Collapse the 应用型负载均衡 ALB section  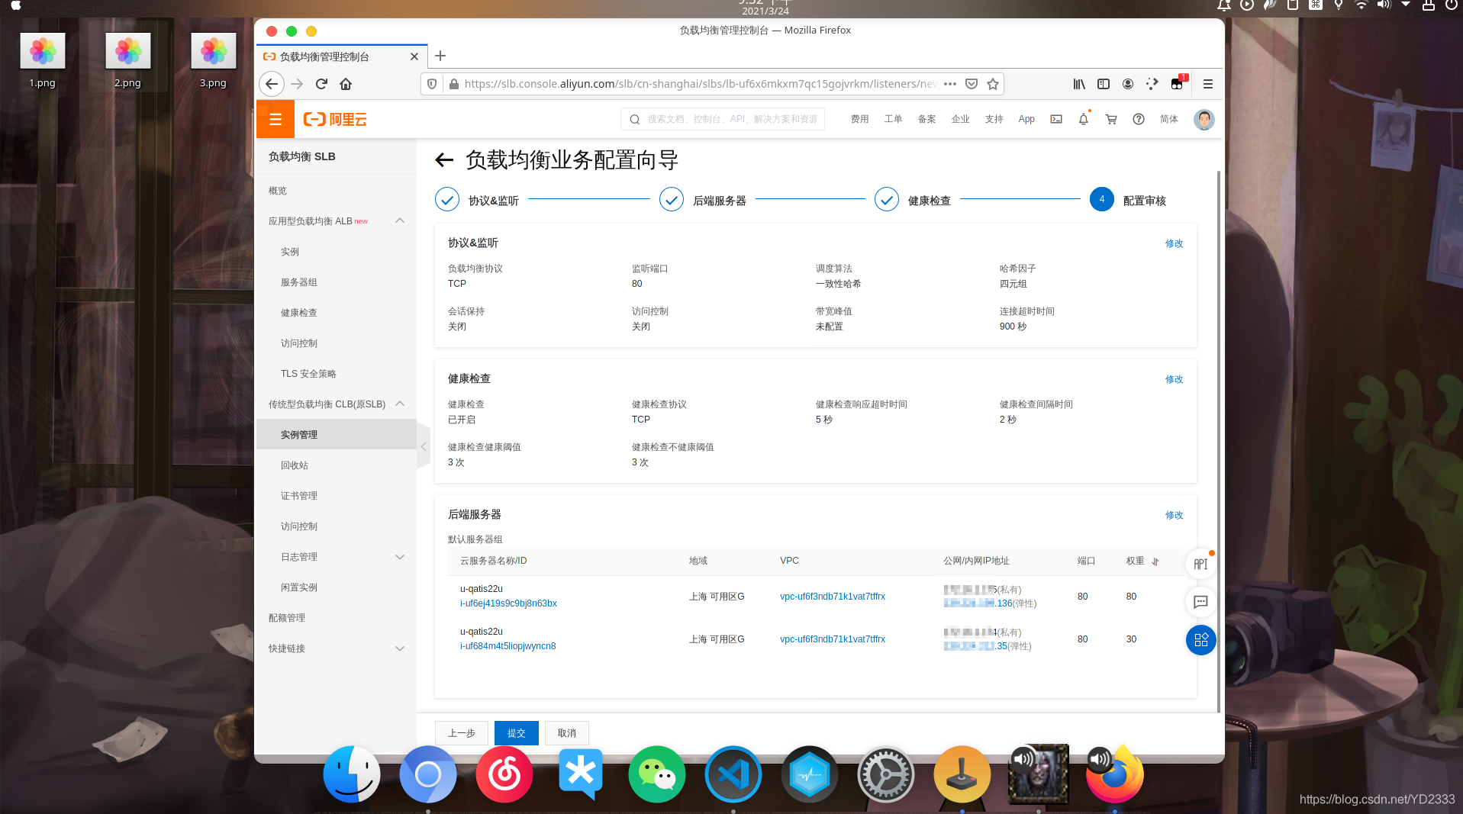pyautogui.click(x=400, y=220)
